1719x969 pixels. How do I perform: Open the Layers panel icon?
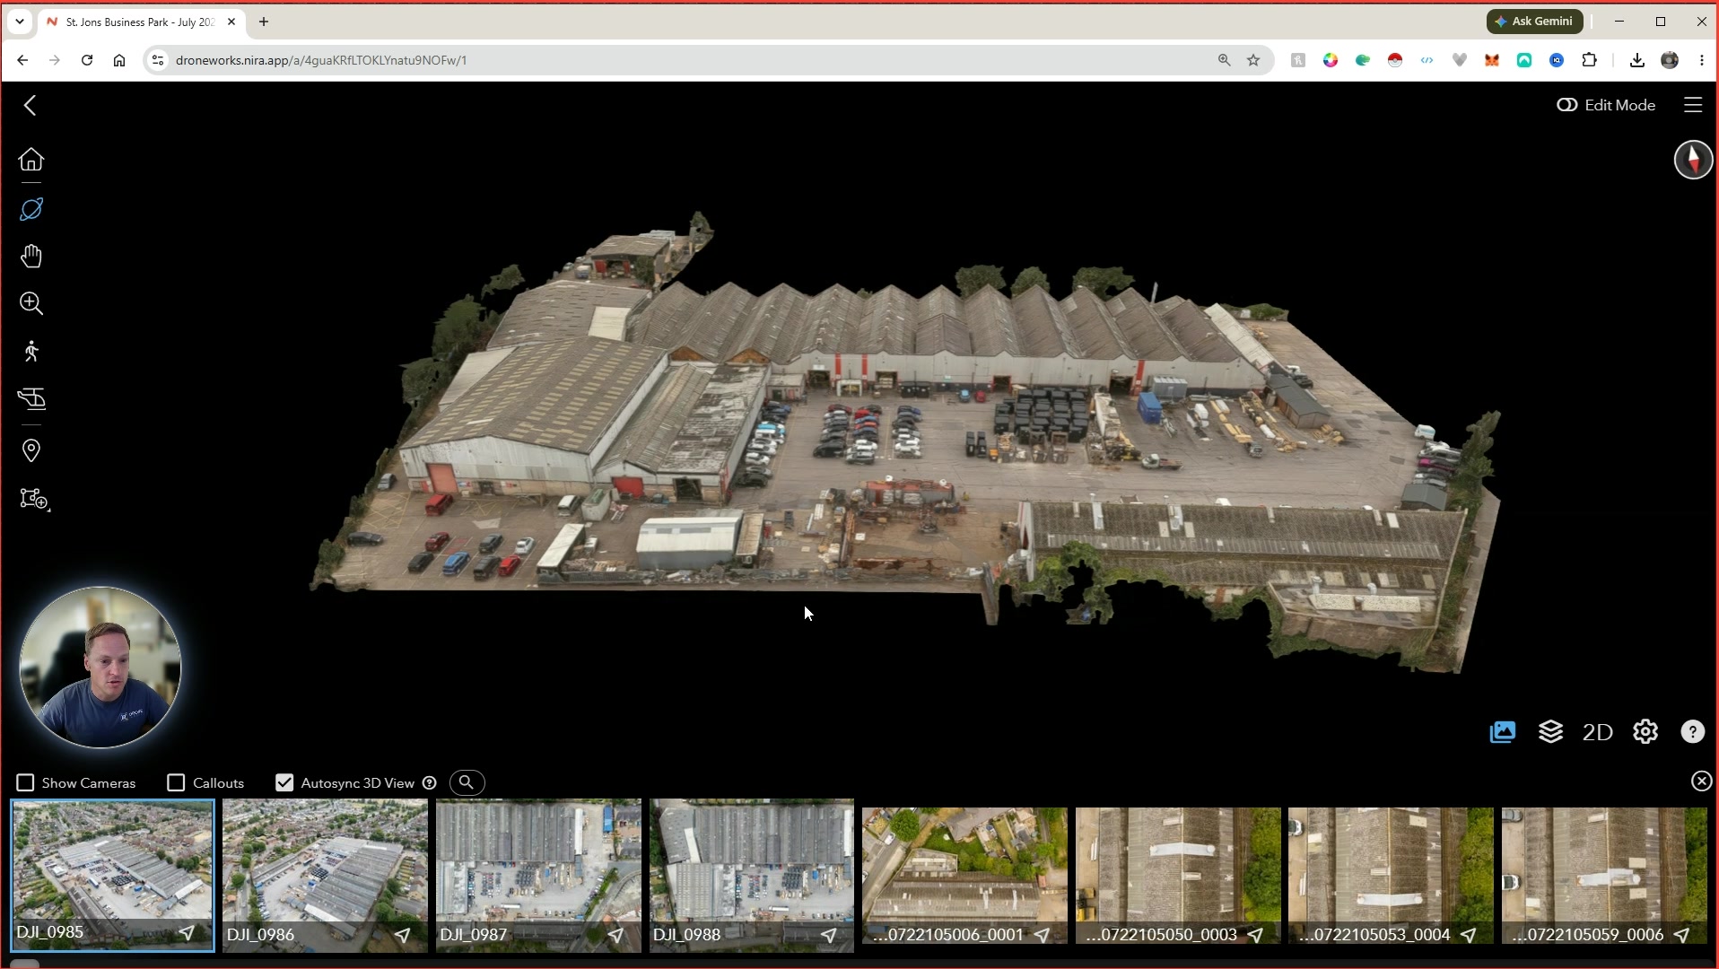(1550, 732)
